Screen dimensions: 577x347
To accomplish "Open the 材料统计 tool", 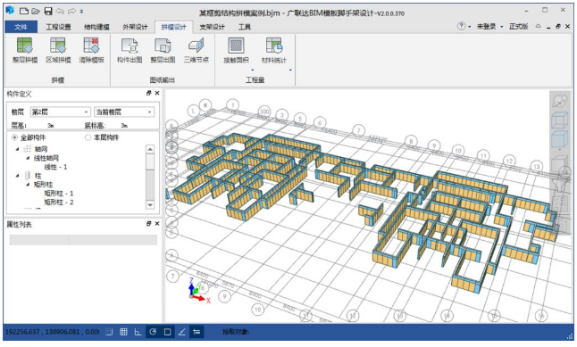I will pos(274,45).
